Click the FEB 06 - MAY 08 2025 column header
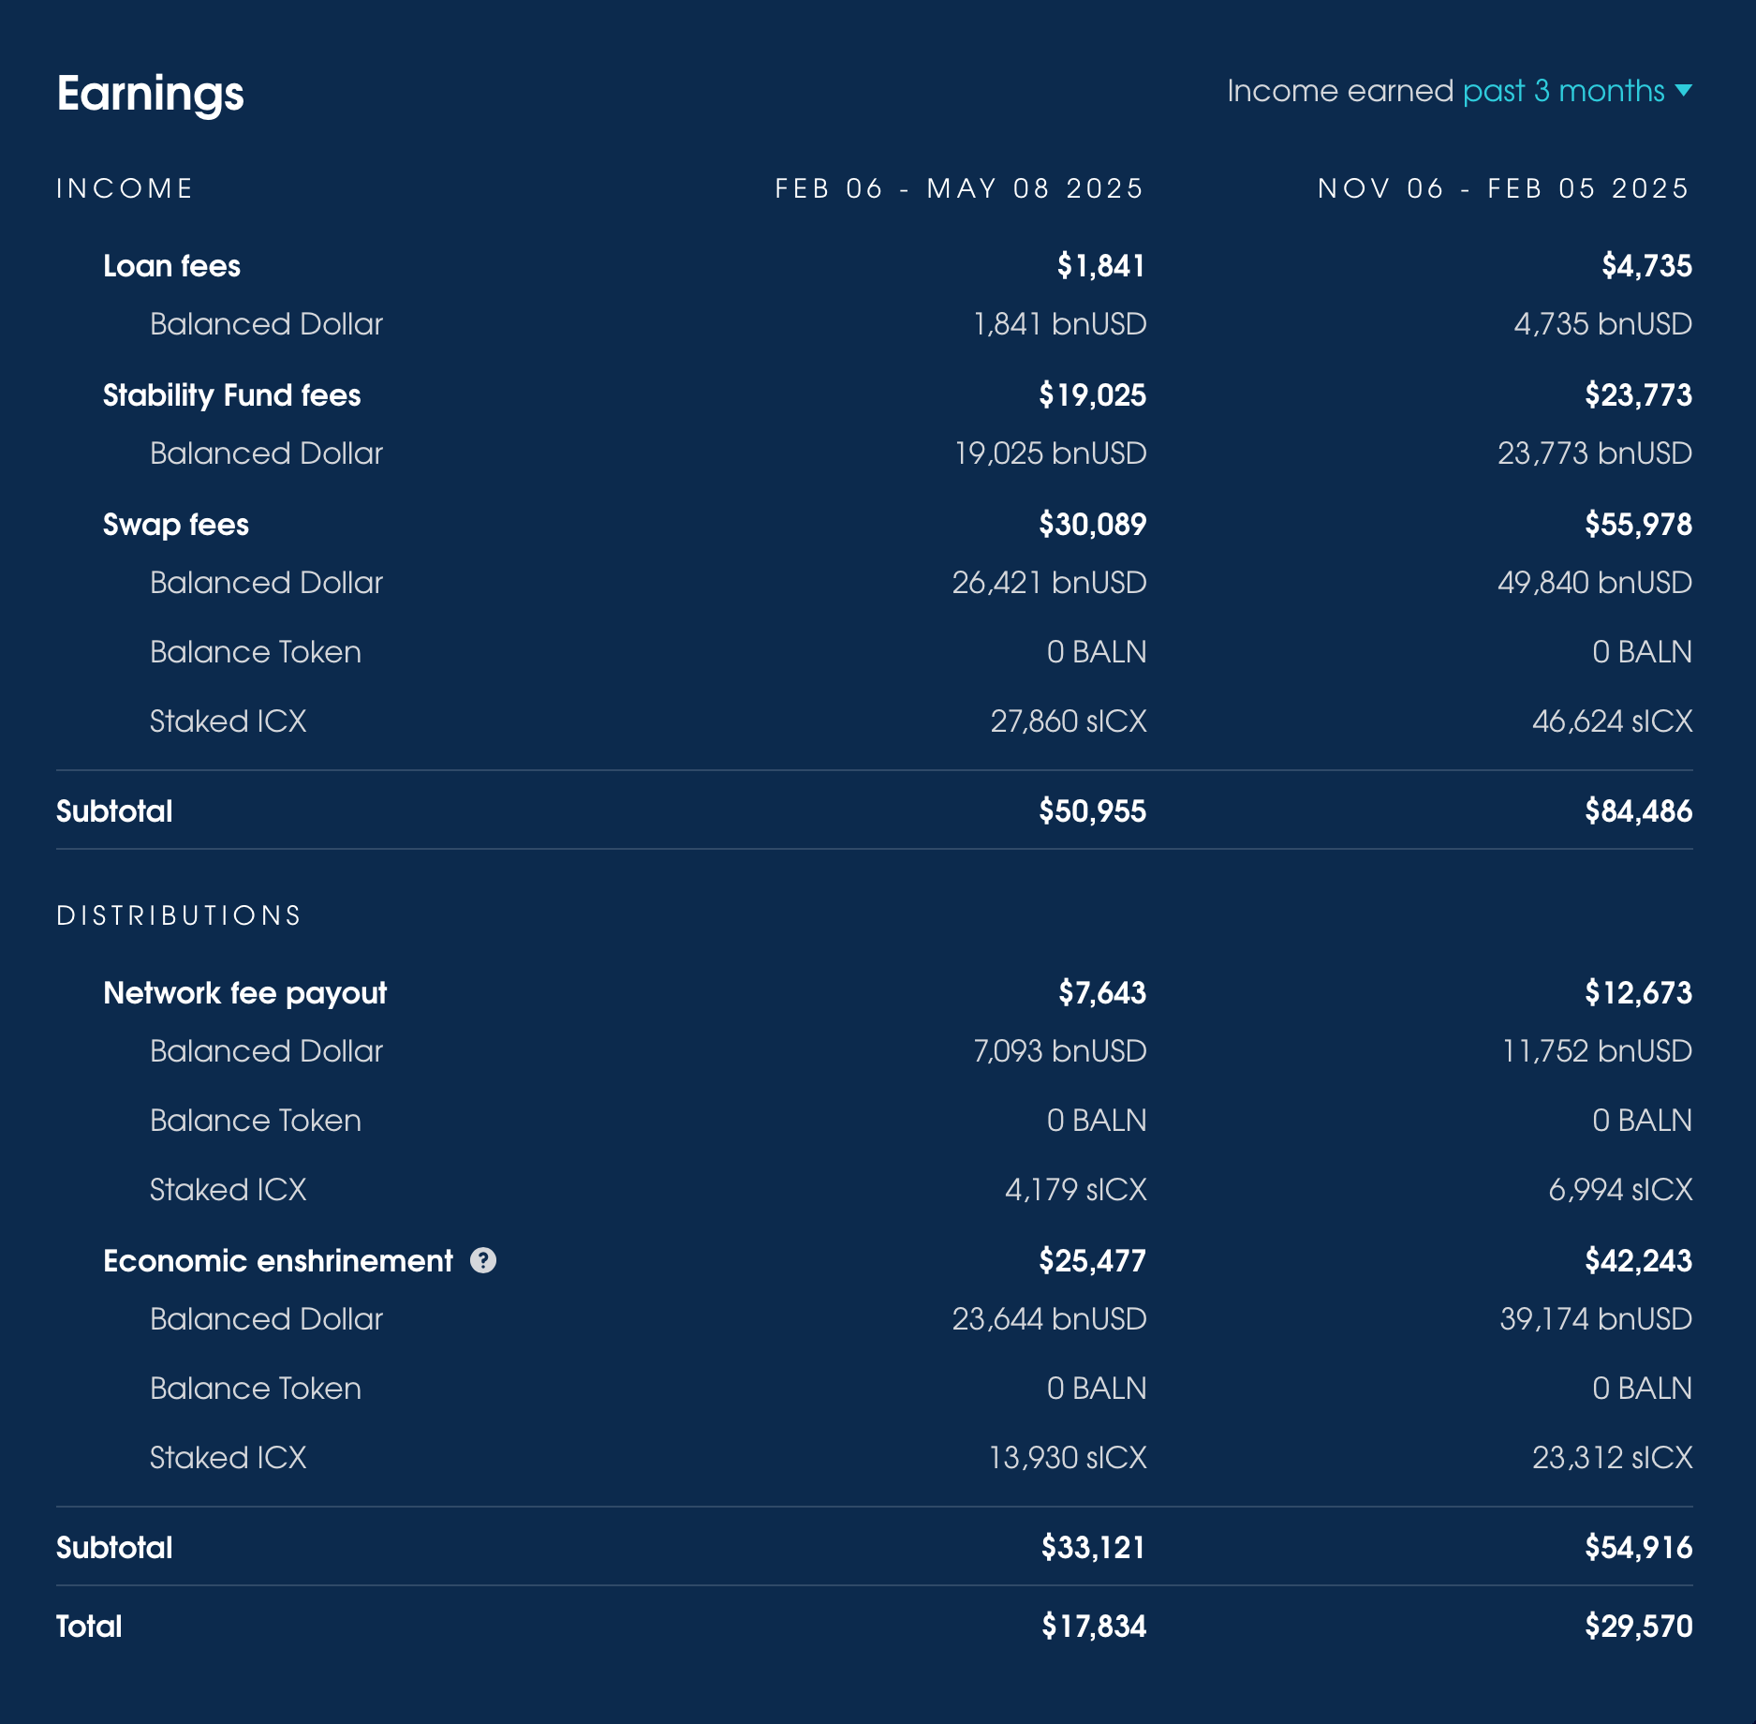 pos(960,188)
